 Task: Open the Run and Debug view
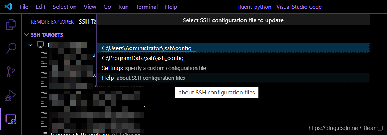pos(11,95)
